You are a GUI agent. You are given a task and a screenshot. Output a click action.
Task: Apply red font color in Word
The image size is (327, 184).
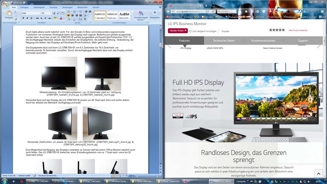(x=61, y=18)
